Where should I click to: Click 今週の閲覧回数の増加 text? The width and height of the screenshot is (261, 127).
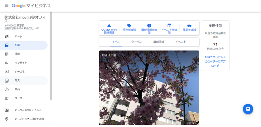click(x=215, y=35)
